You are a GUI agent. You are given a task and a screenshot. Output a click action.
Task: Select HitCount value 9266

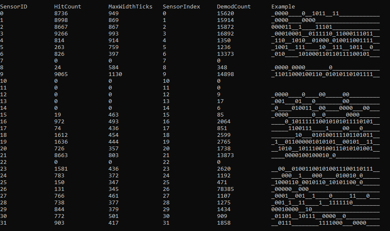[61, 34]
